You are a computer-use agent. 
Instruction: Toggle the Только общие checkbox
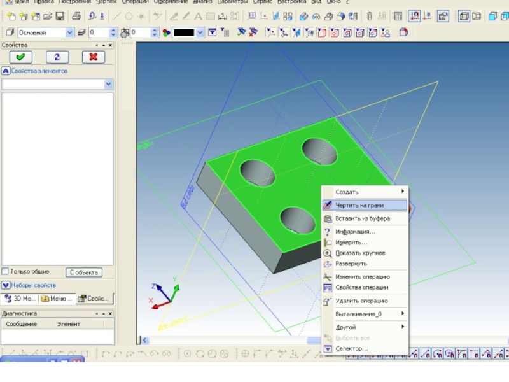coord(6,272)
